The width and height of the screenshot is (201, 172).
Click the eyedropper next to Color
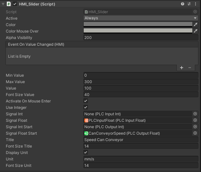(x=195, y=24)
